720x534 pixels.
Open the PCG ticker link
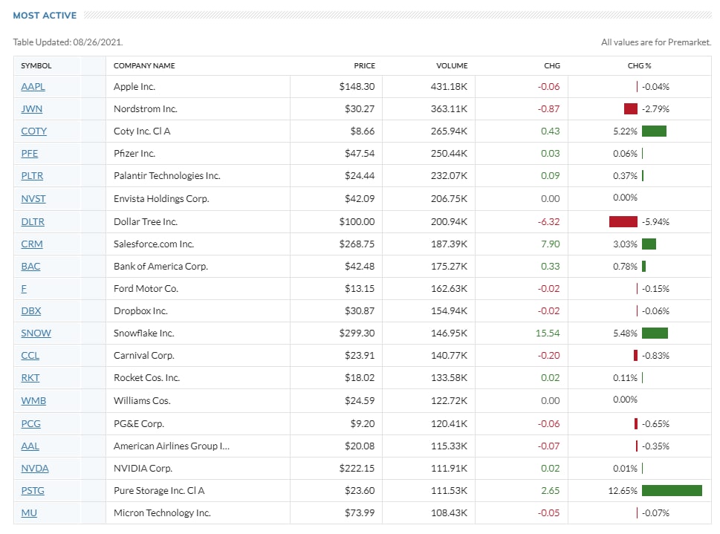30,423
